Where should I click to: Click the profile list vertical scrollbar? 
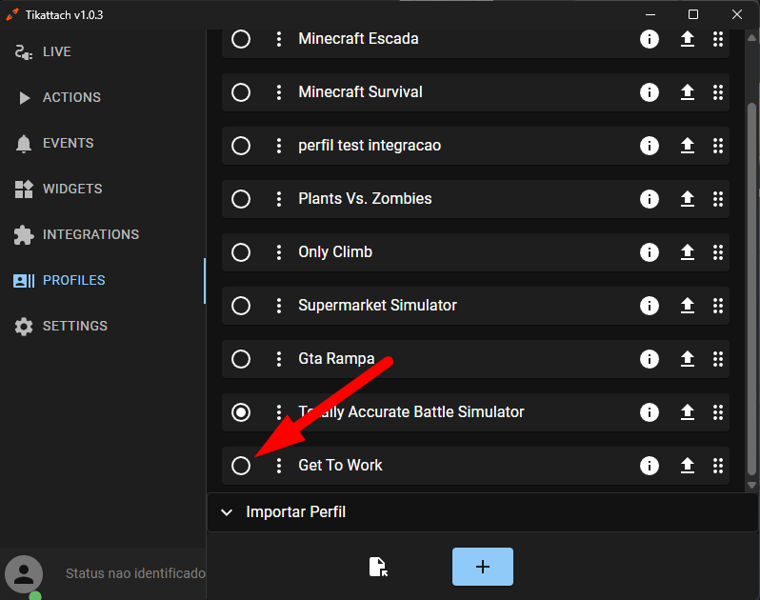pyautogui.click(x=751, y=289)
